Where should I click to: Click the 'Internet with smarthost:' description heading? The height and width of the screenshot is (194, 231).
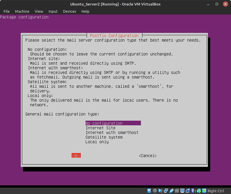click(55, 68)
